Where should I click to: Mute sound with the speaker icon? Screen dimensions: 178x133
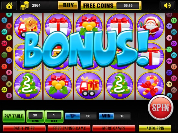tap(167, 5)
